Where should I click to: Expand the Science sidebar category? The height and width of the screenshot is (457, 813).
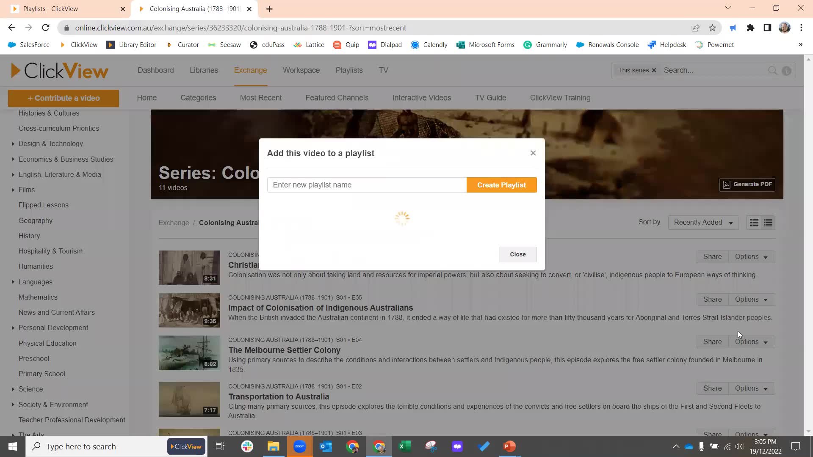pos(13,389)
